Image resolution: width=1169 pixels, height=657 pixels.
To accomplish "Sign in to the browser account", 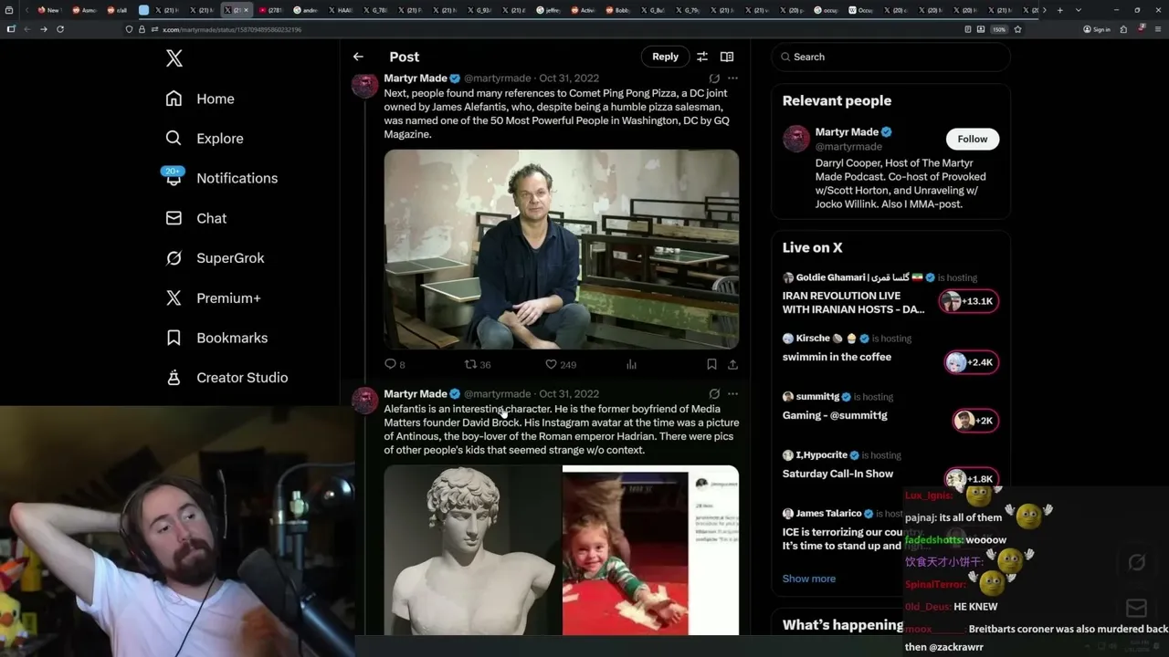I will coord(1097,29).
